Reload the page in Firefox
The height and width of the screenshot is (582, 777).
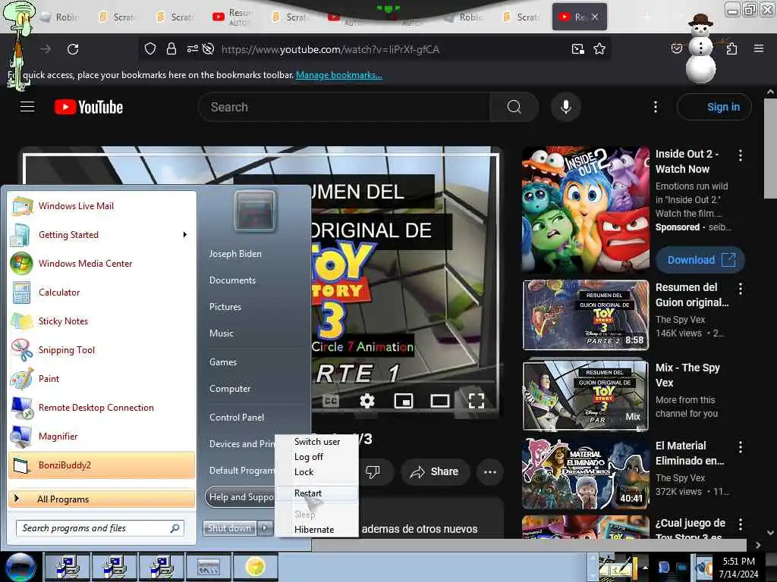pyautogui.click(x=73, y=49)
